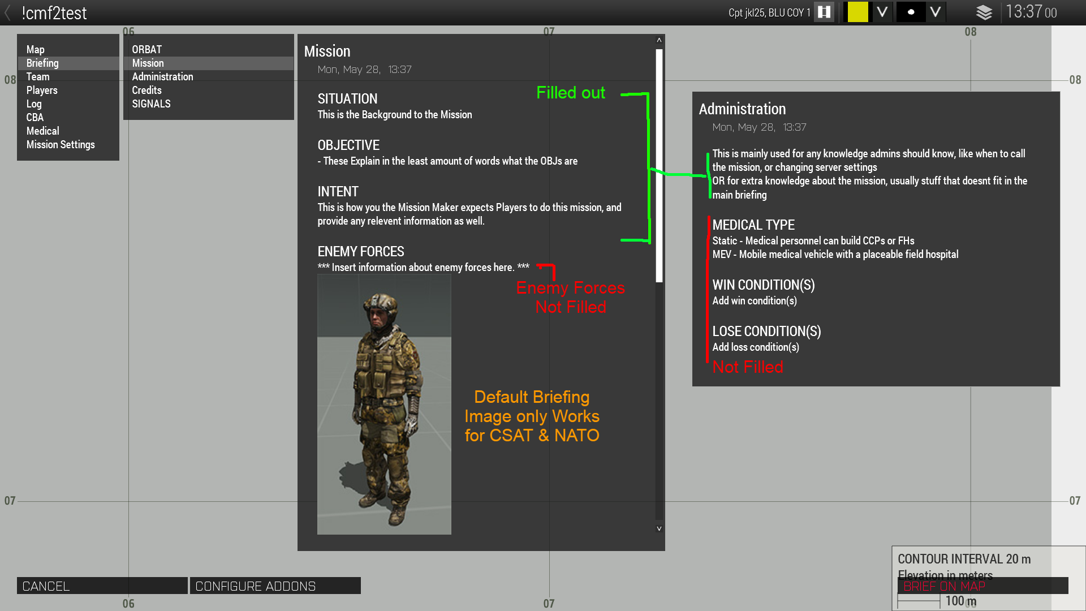Select the Administration briefing entry

162,77
